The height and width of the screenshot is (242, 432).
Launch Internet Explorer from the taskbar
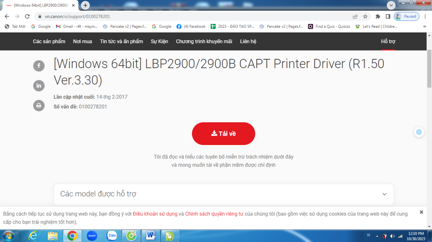click(x=33, y=236)
